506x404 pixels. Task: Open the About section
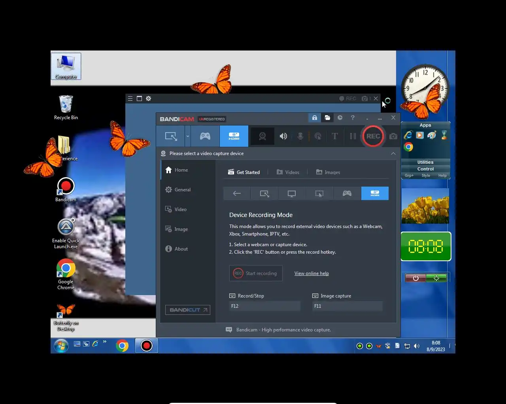pos(188,249)
